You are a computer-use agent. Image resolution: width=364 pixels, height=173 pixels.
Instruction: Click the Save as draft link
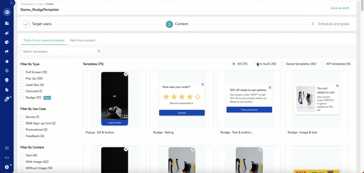339,8
